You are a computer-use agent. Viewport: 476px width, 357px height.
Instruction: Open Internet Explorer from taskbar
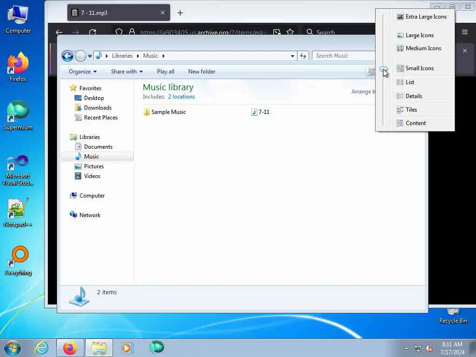[41, 348]
